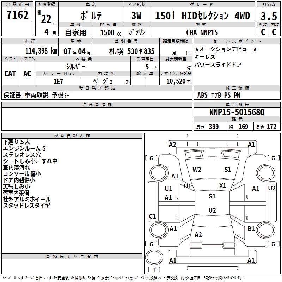This screenshot has height=282, width=282.
Task: Select inspector note ドア内張傷小
Action: (19, 180)
